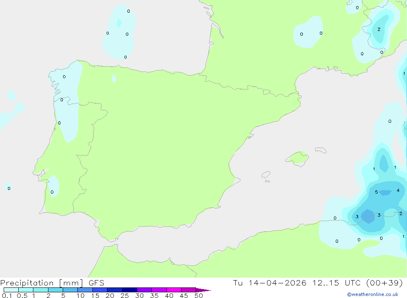Click the '5' precipitation value on the map
The height and width of the screenshot is (298, 407).
coord(376,192)
